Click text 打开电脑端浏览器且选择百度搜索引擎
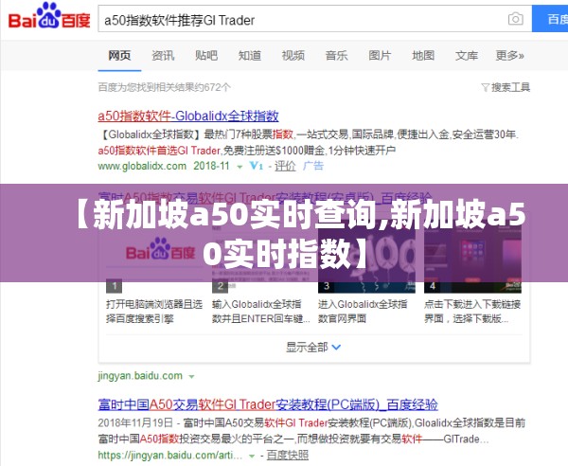 pos(154,312)
